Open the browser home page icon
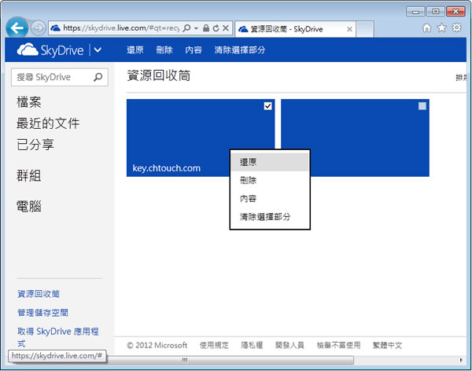The image size is (472, 371). [427, 28]
